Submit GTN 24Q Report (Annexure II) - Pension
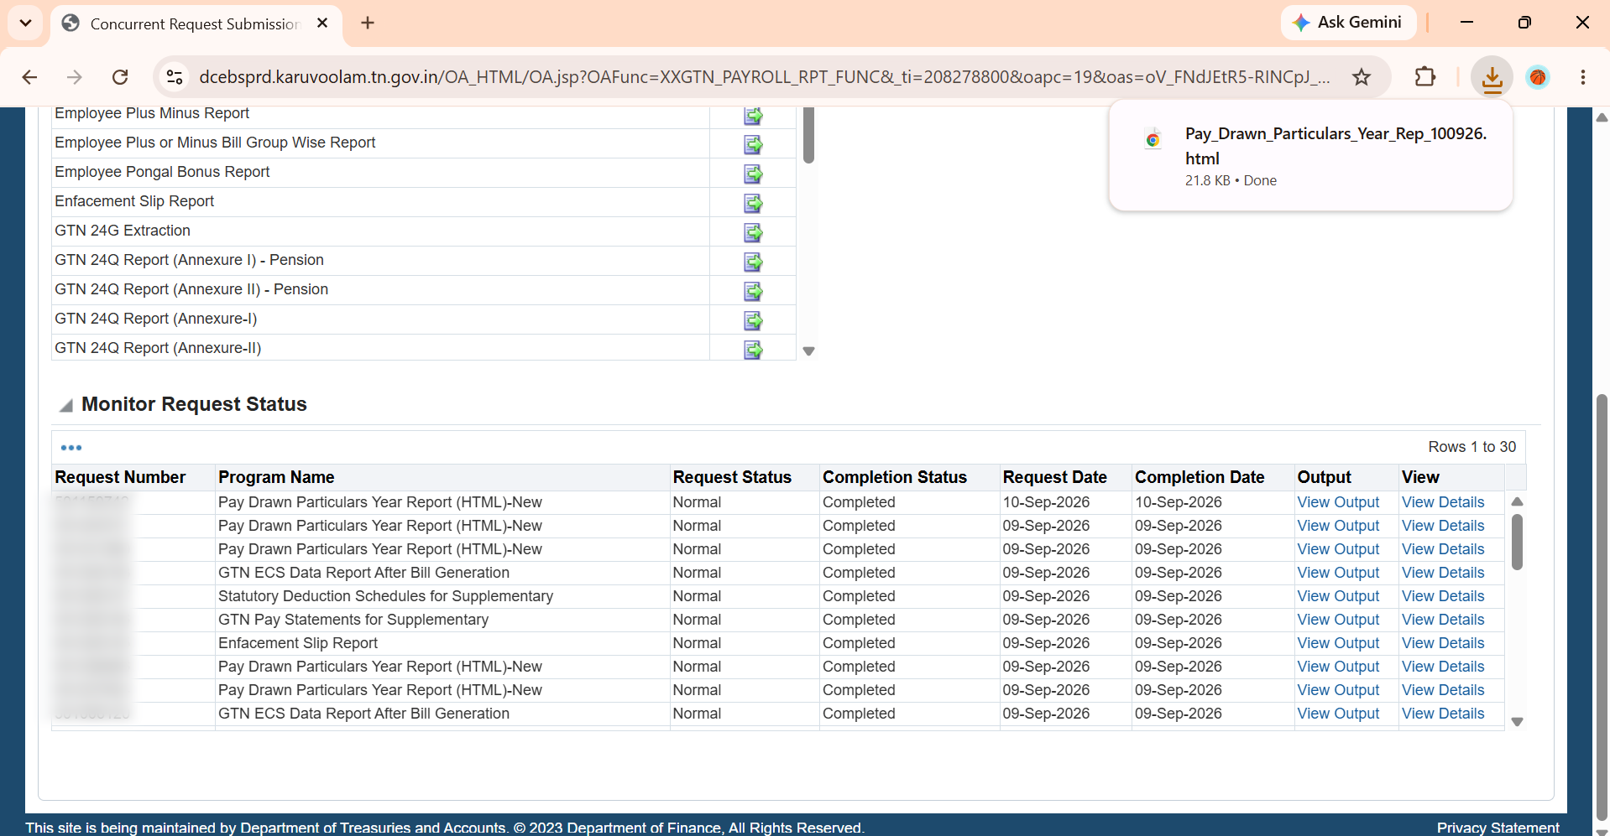The height and width of the screenshot is (836, 1610). pos(753,291)
